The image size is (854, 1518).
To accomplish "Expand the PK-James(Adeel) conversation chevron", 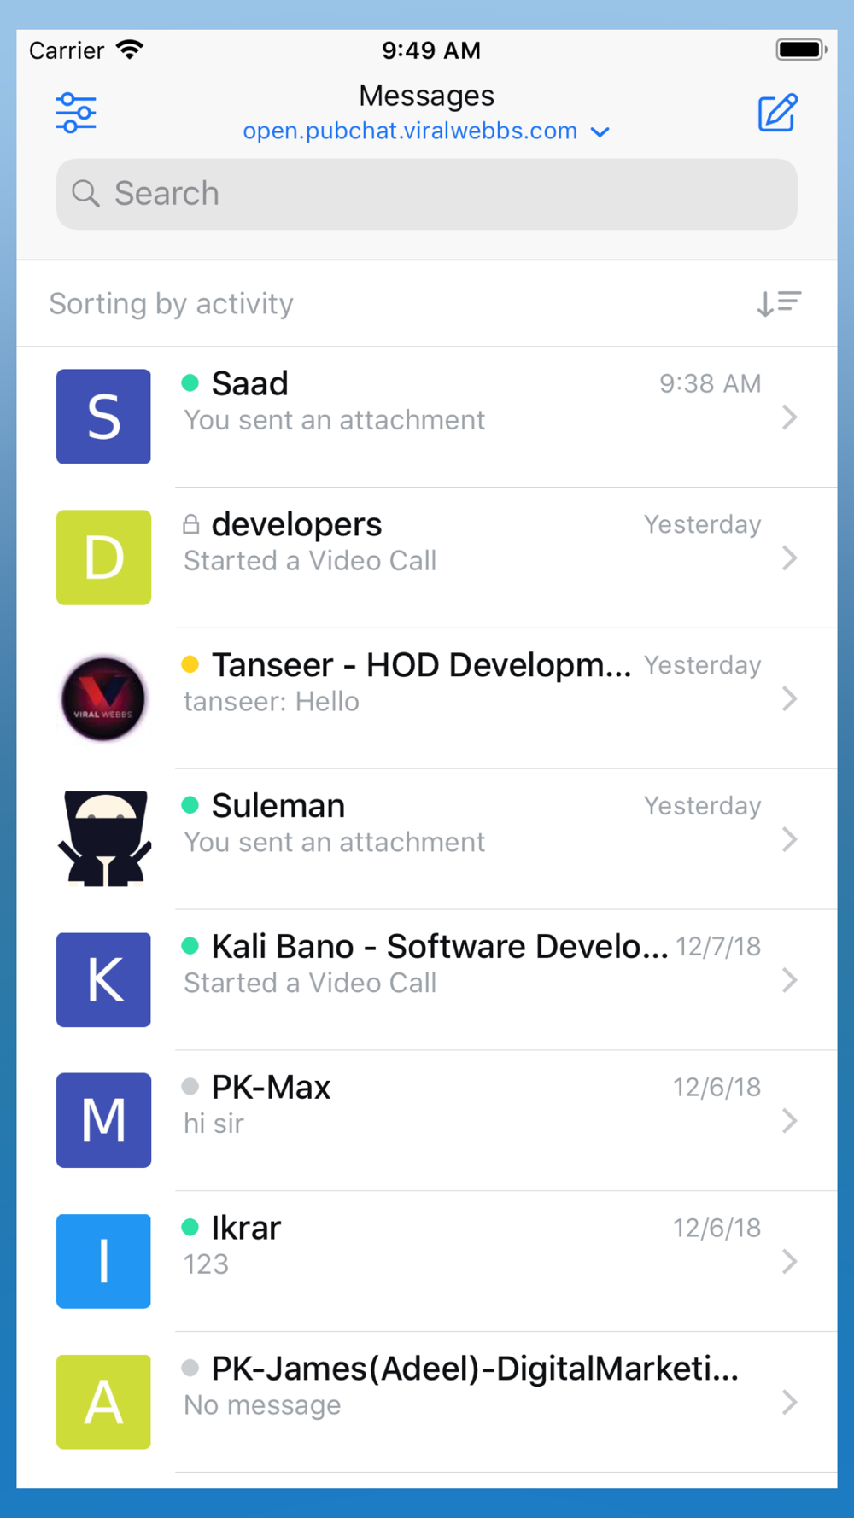I will 790,1402.
